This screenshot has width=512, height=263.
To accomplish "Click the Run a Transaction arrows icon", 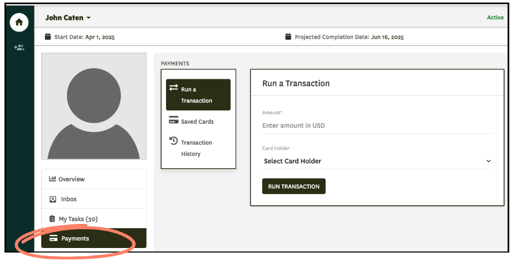I will point(174,88).
